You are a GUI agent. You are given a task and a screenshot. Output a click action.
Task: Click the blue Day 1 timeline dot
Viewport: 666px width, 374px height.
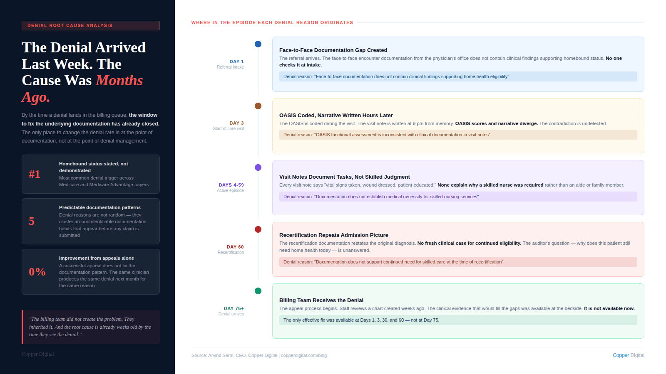[x=258, y=44]
